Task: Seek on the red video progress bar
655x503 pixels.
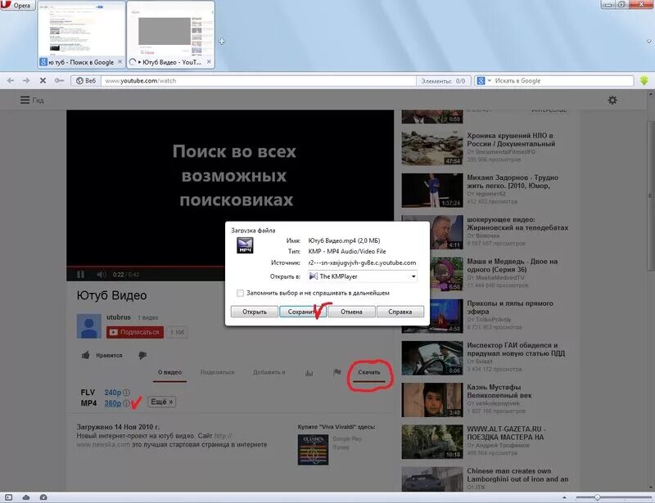Action: click(146, 267)
